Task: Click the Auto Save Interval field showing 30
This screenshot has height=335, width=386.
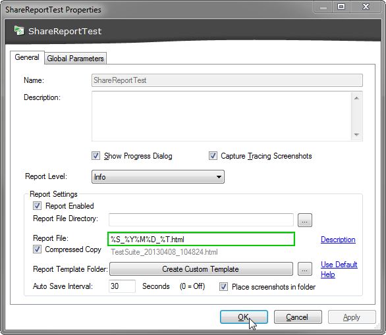Action: point(122,286)
